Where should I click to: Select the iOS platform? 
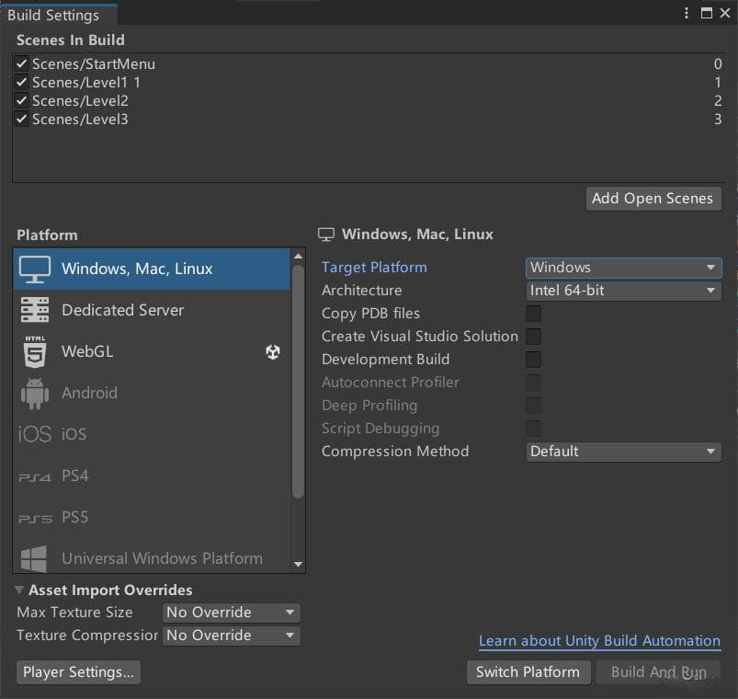tap(152, 434)
